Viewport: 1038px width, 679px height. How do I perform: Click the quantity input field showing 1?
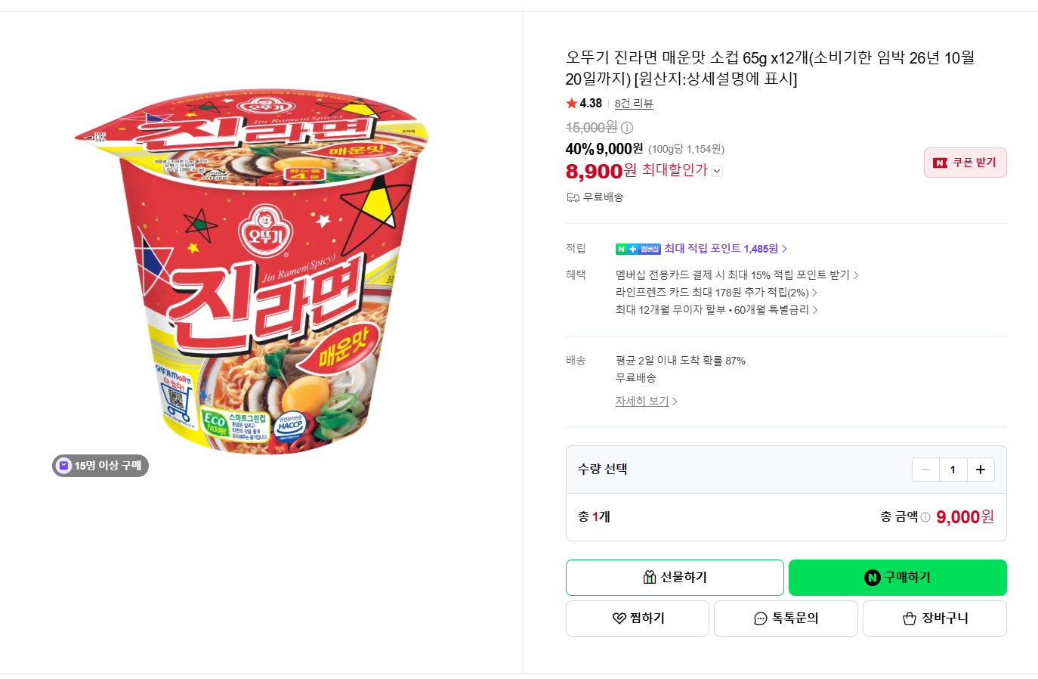953,470
